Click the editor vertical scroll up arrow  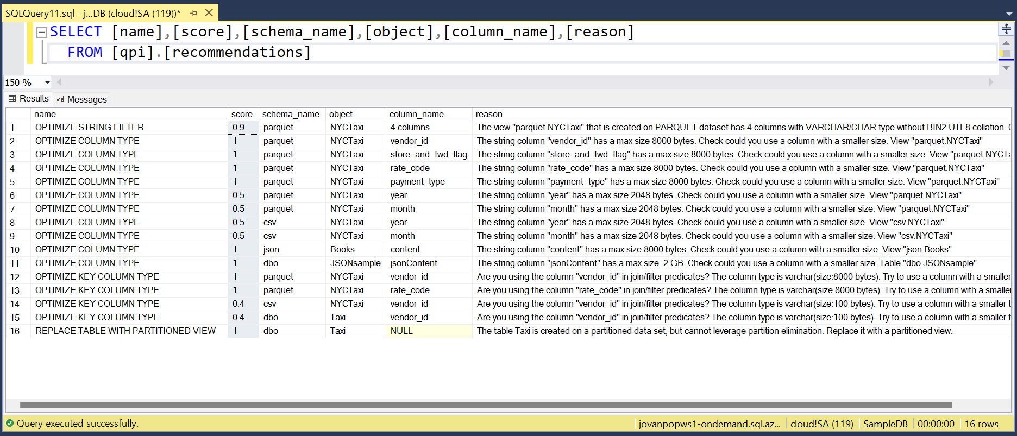1006,43
